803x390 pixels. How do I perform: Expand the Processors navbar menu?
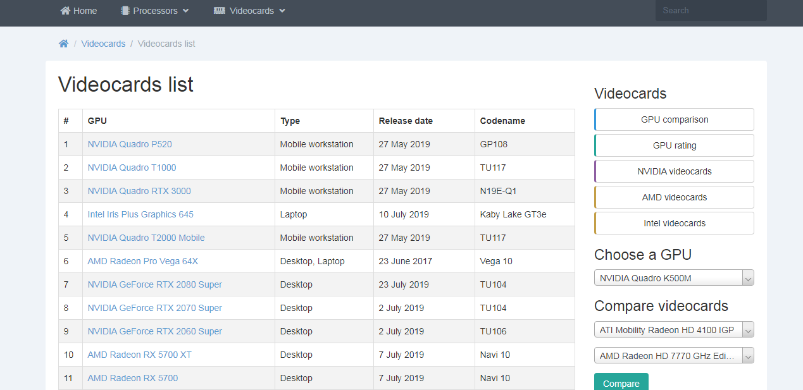pos(155,11)
